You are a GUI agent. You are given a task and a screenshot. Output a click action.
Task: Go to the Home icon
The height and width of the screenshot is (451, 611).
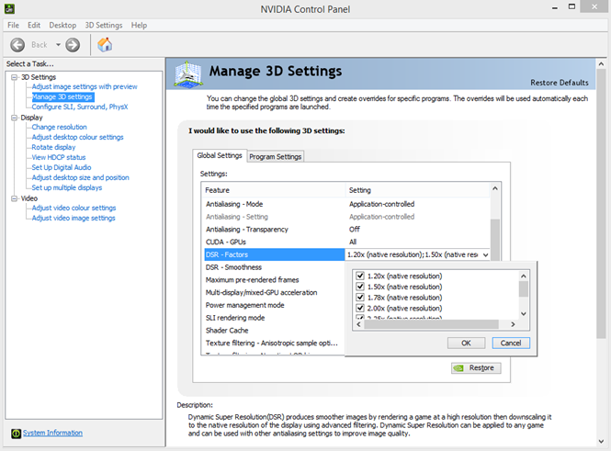coord(105,45)
